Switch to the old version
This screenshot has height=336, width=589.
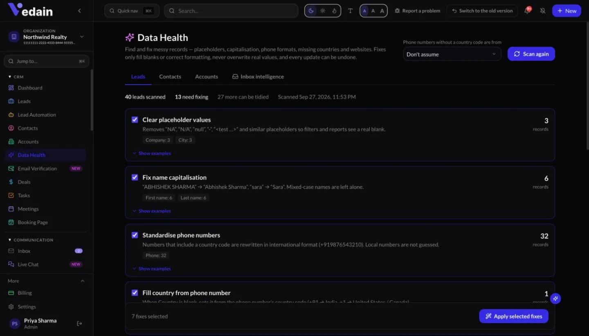[482, 11]
